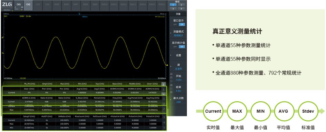The width and height of the screenshot is (326, 132).
Task: Adjust the 开始 -5 div value
Action: (x=178, y=79)
